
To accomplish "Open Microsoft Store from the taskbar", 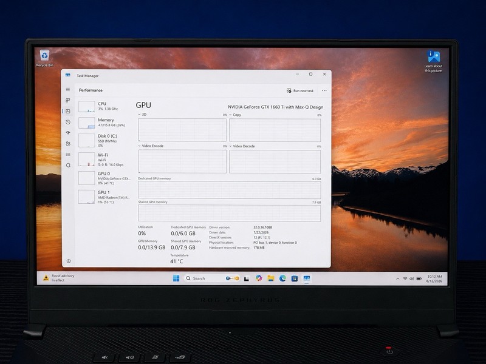I will (295, 278).
